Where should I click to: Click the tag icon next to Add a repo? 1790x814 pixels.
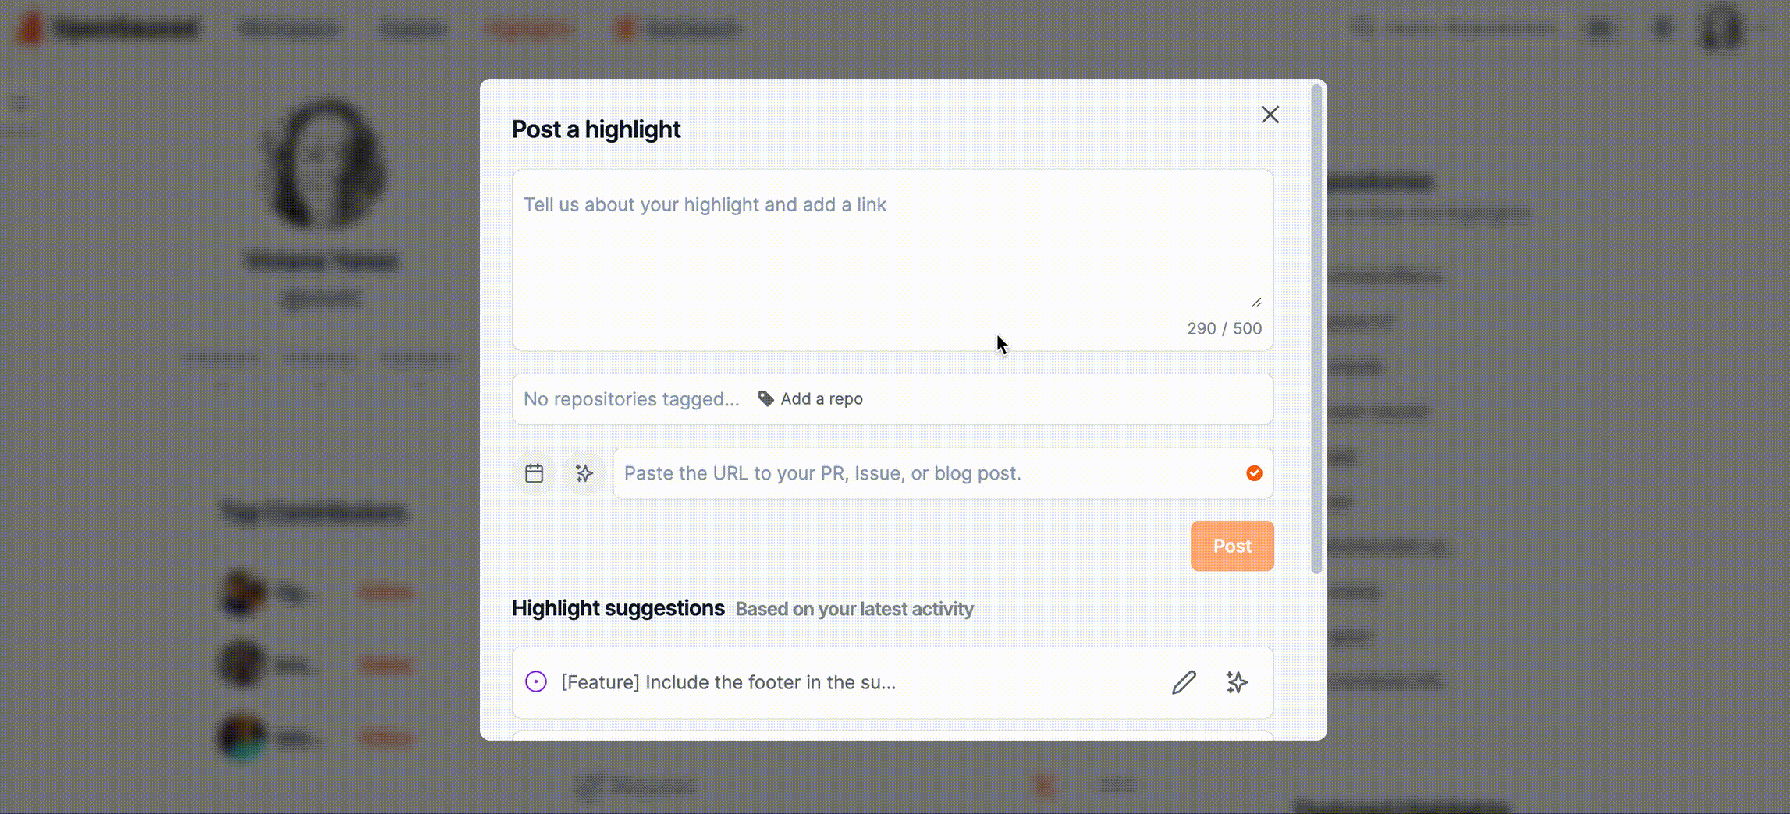(766, 398)
